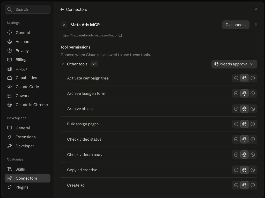Block the Archive object tool

pos(253,109)
